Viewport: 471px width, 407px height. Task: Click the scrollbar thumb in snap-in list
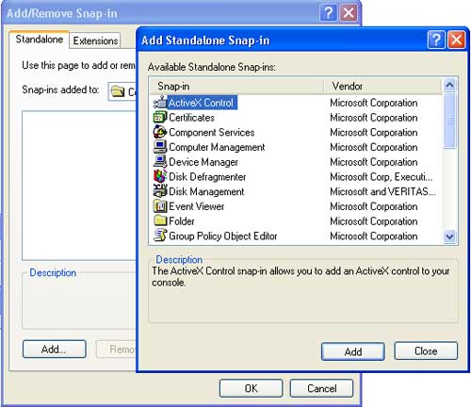pos(449,121)
